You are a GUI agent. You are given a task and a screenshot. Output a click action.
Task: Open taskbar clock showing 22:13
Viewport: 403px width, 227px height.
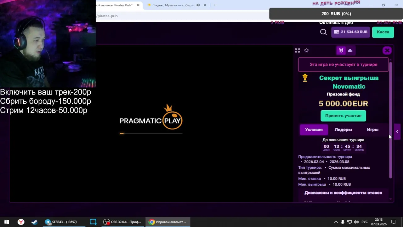[x=379, y=222]
